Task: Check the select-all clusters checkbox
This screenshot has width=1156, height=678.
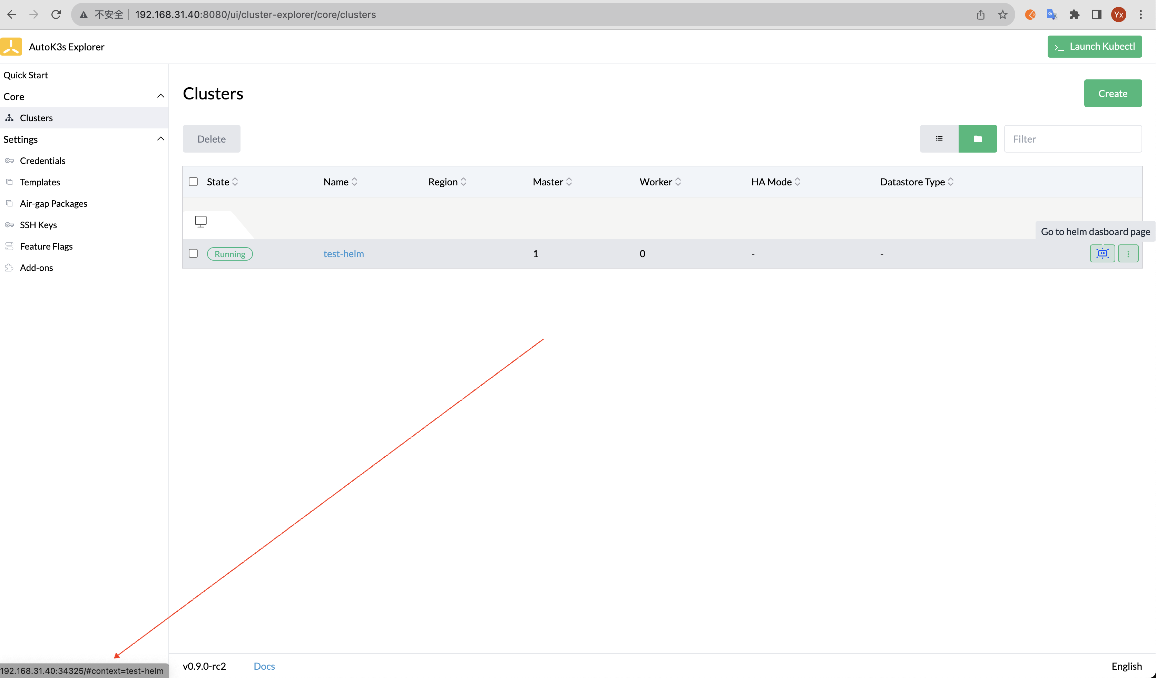Action: click(x=193, y=181)
